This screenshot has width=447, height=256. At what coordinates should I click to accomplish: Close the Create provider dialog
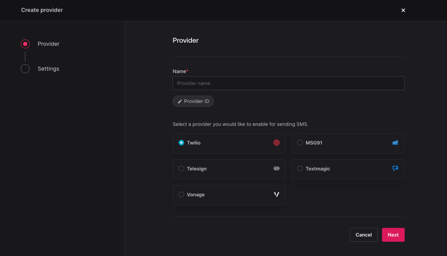tap(403, 10)
